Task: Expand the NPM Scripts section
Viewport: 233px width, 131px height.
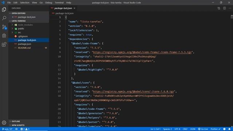Action: (x=10, y=125)
